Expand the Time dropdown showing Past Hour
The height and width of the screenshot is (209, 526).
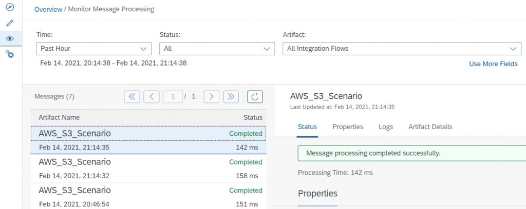coord(94,49)
